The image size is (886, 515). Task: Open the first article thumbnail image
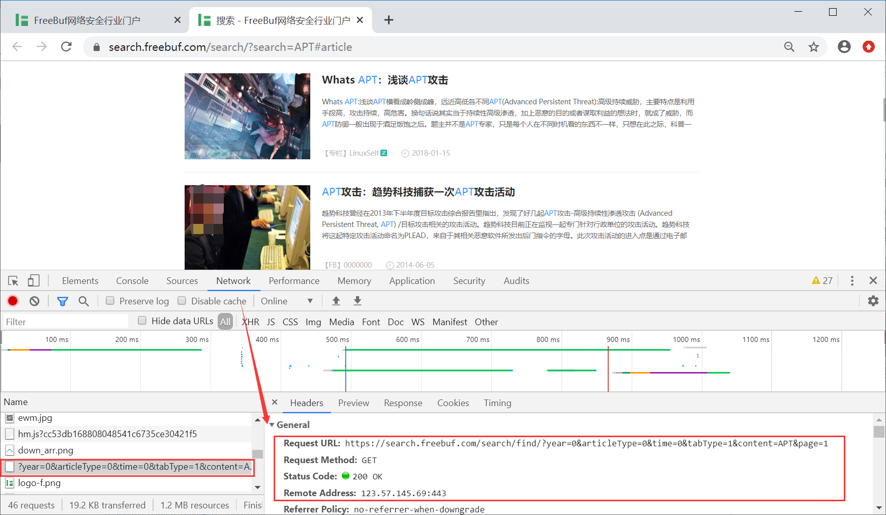pyautogui.click(x=247, y=116)
